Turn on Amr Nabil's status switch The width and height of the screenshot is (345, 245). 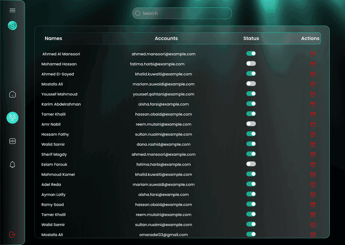tap(251, 124)
